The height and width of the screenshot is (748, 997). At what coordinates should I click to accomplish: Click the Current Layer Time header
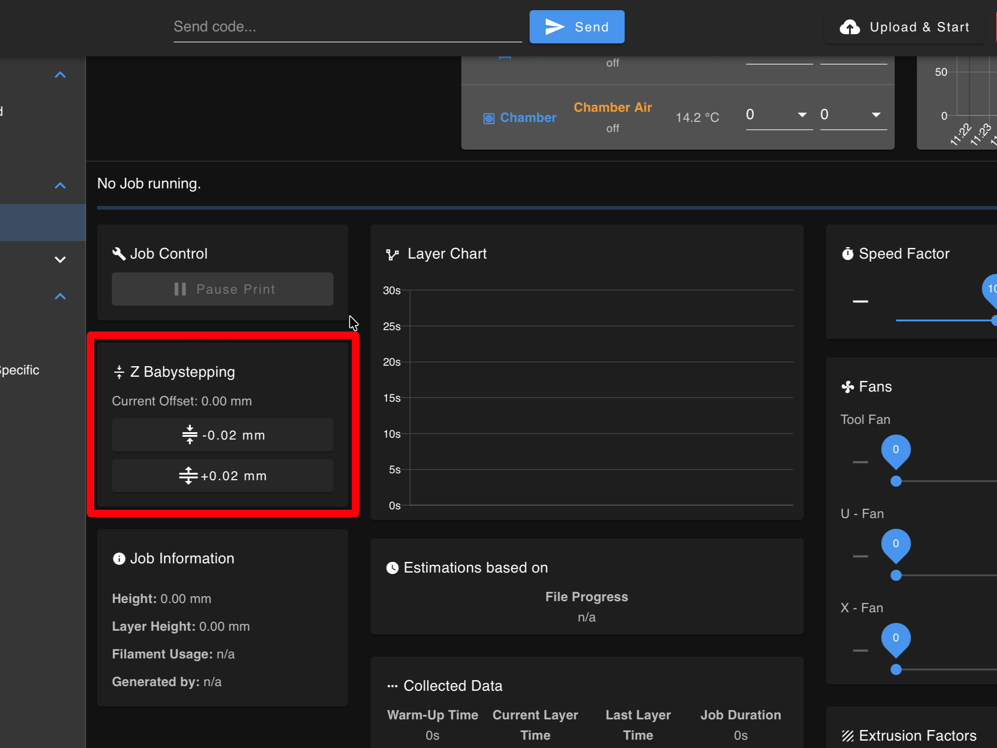[x=535, y=725]
